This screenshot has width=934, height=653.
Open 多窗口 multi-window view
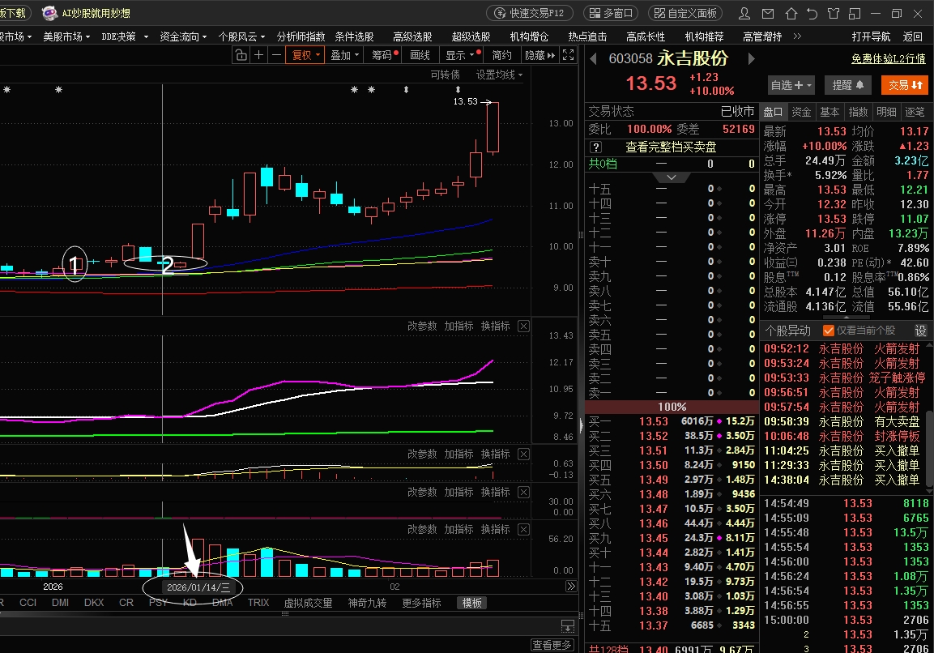[x=611, y=13]
